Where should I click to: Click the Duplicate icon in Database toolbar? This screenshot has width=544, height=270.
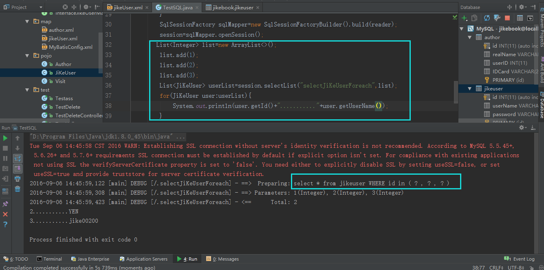click(474, 18)
